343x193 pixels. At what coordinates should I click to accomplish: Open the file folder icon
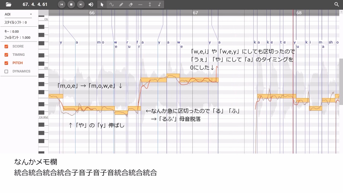9,4
